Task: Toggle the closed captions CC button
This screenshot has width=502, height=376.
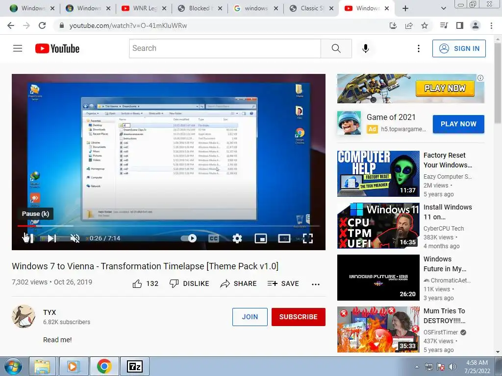Action: click(x=214, y=238)
